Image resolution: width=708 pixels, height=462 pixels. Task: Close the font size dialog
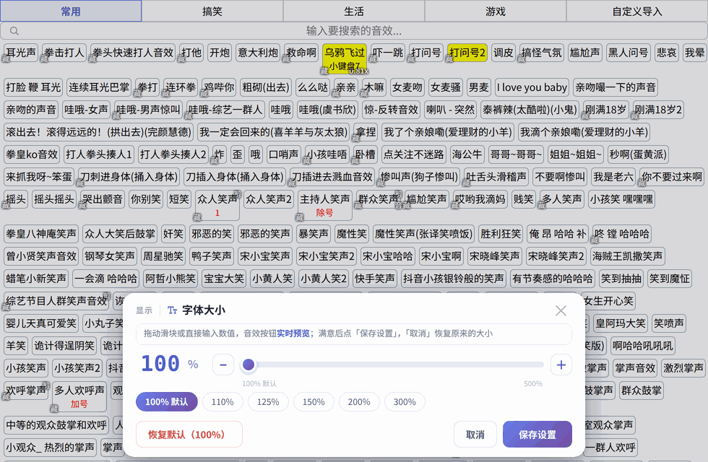click(561, 310)
